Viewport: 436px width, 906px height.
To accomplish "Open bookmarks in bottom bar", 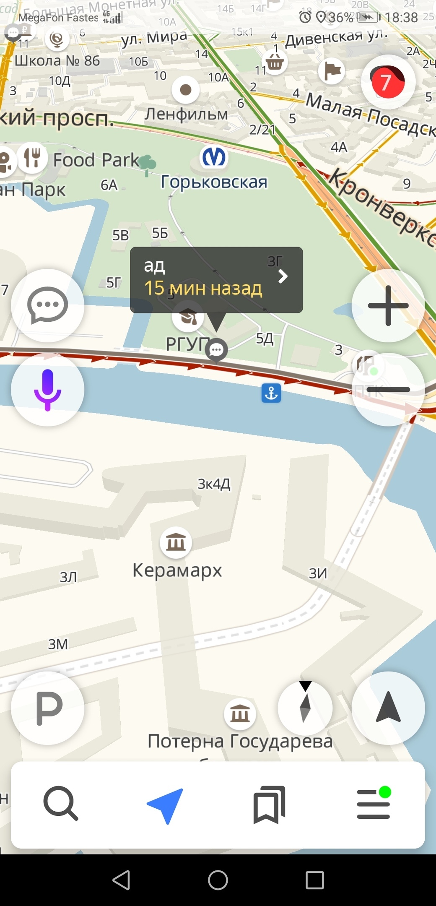I will 269,804.
